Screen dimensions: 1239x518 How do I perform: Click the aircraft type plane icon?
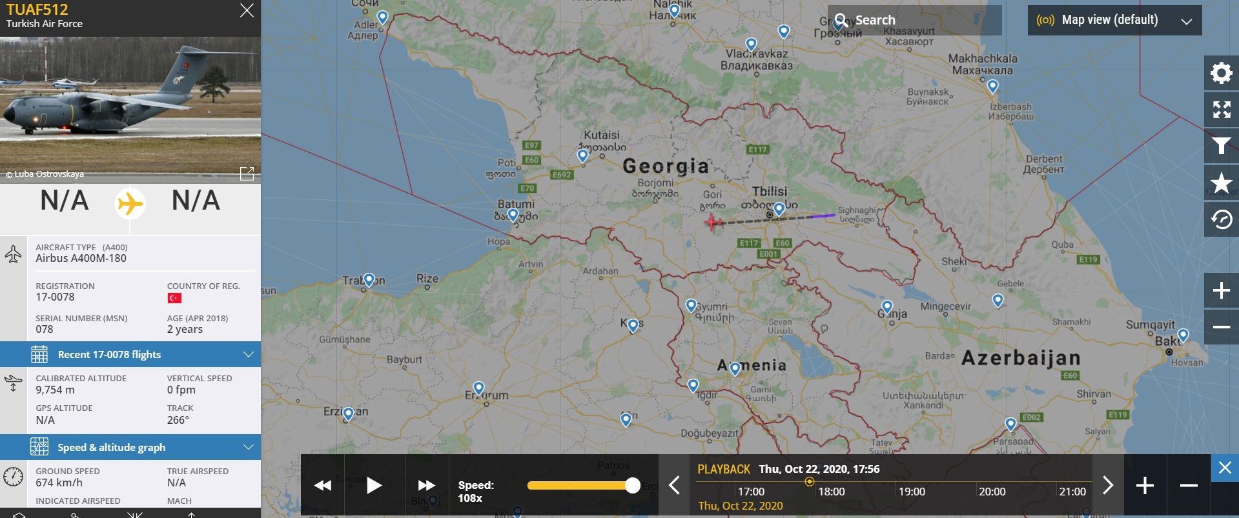click(x=13, y=254)
